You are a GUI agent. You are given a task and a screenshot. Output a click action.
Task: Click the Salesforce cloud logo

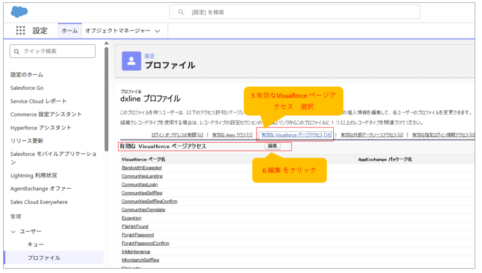click(19, 12)
